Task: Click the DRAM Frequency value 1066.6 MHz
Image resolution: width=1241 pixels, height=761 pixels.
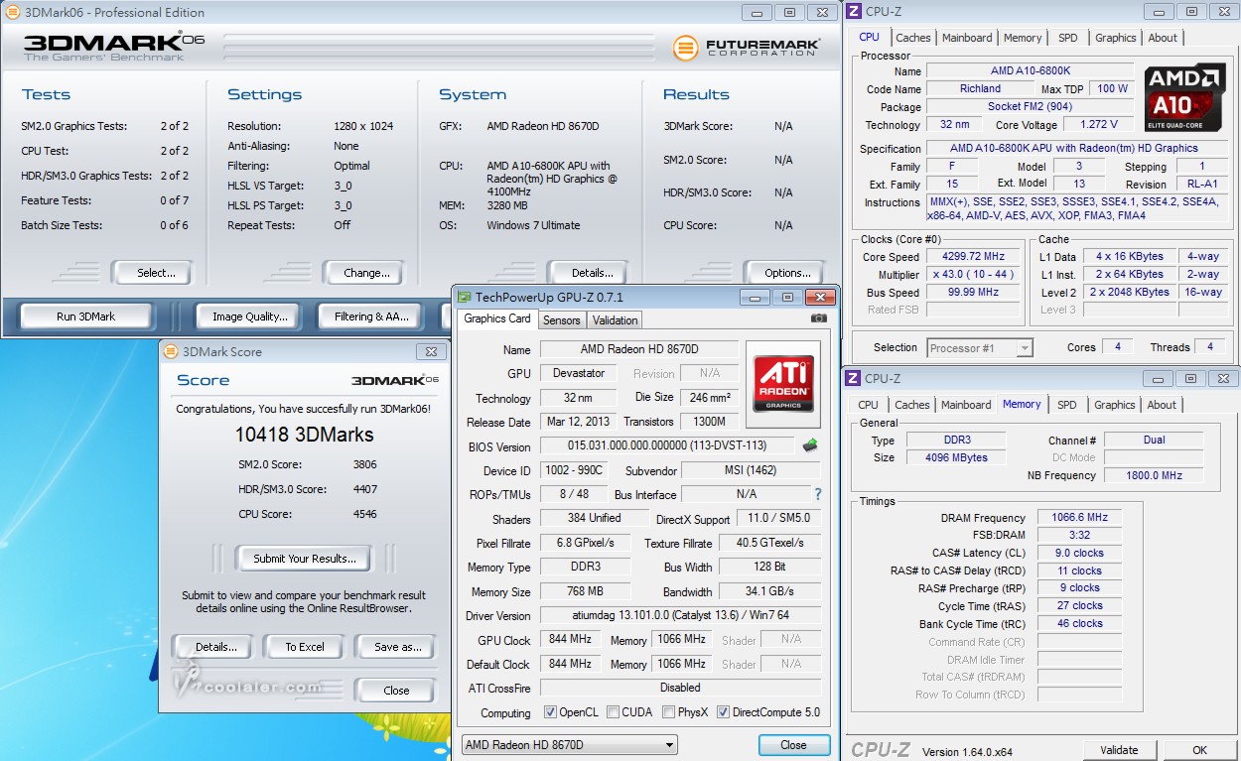Action: [x=1079, y=518]
